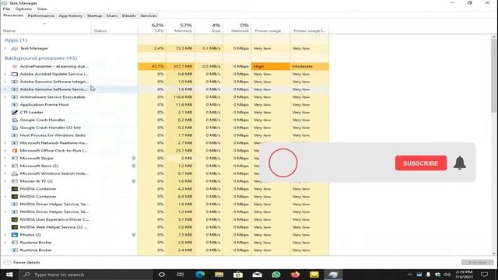The image size is (498, 280).
Task: Click the NVIDIA User Experience Driver icon
Action: click(14, 219)
